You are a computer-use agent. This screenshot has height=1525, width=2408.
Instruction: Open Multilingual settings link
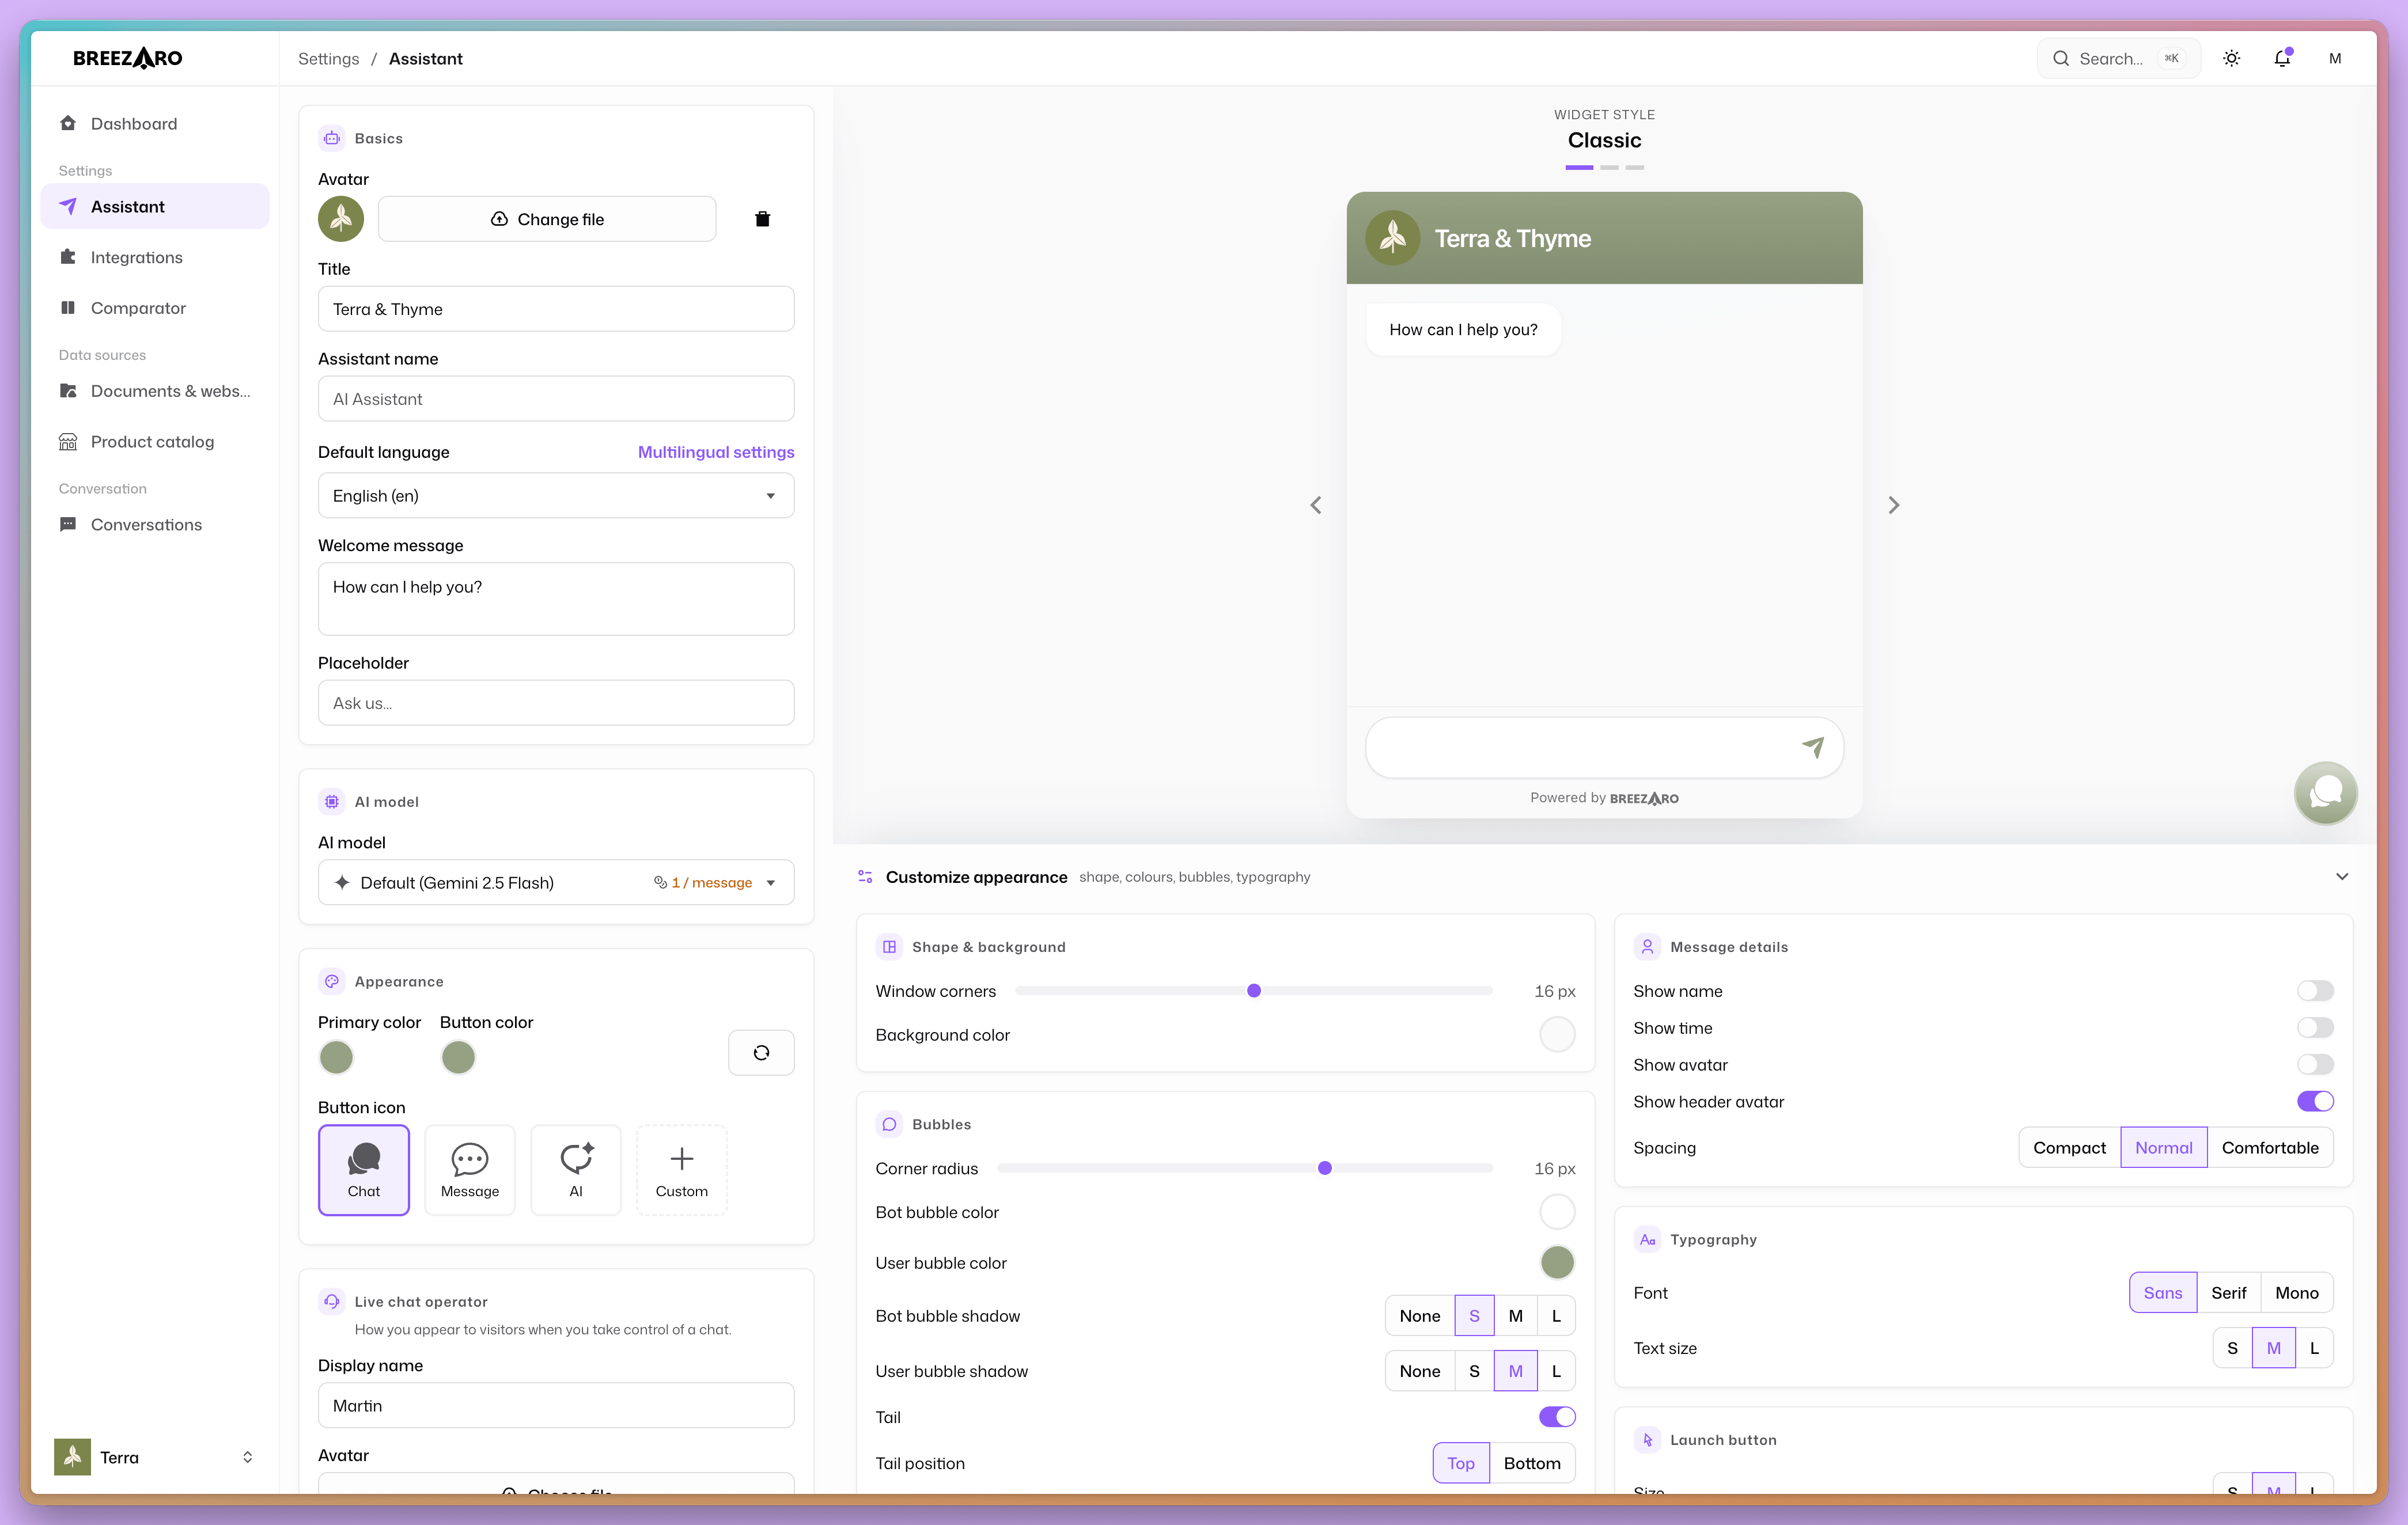click(x=716, y=452)
